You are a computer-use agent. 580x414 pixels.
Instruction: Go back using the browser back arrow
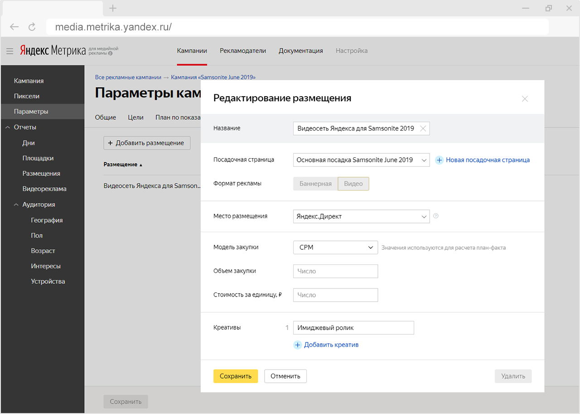[14, 27]
